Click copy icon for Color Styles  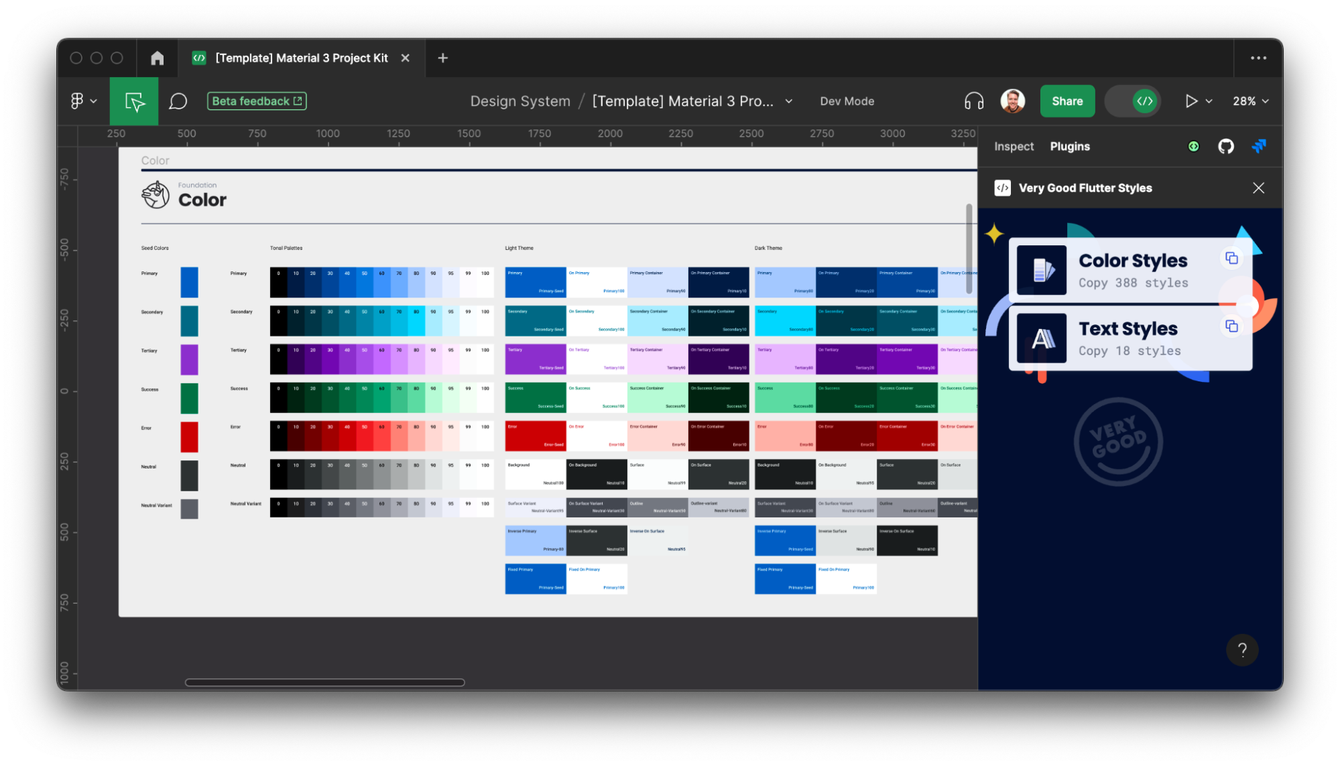pyautogui.click(x=1231, y=258)
